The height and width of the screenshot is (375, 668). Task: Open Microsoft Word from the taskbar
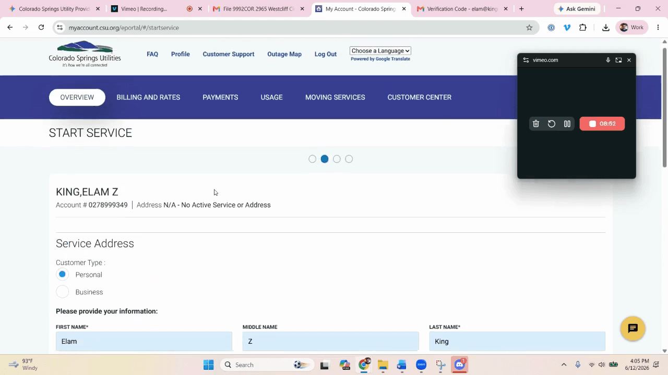click(402, 365)
